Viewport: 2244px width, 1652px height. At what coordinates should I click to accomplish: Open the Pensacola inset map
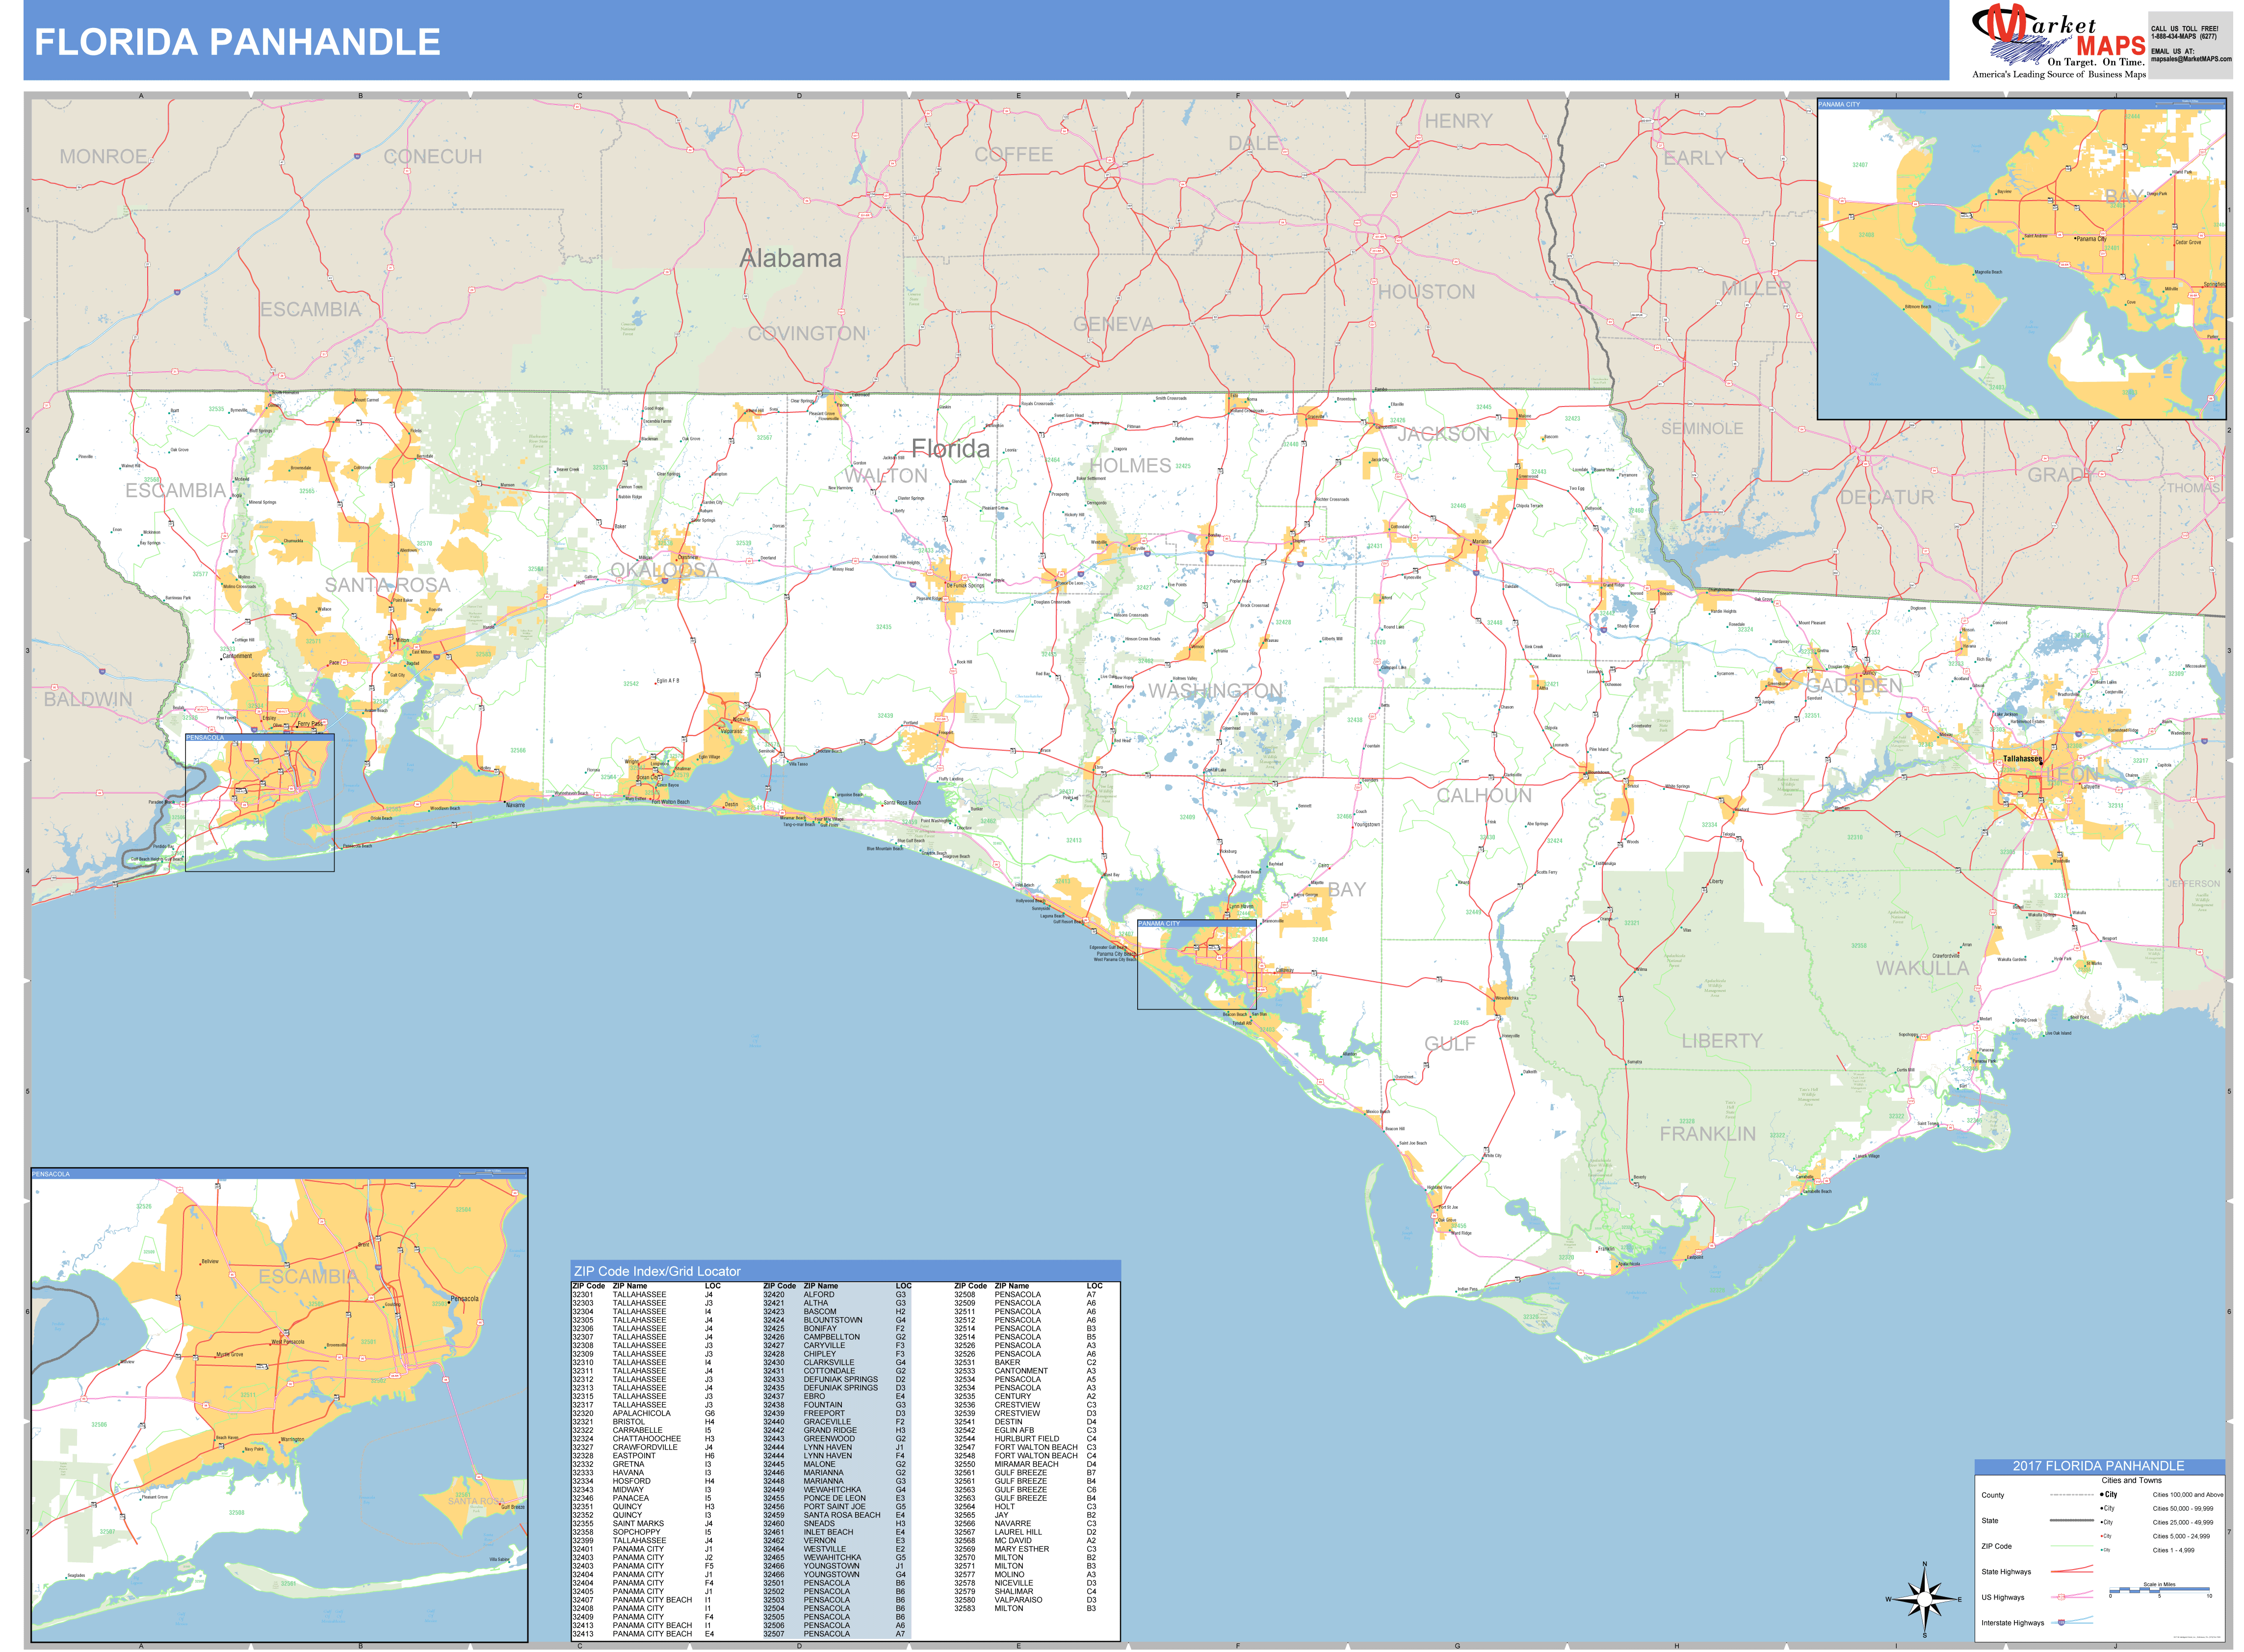click(x=279, y=1405)
